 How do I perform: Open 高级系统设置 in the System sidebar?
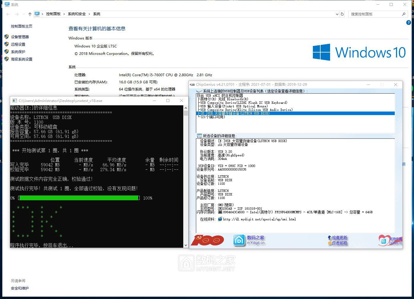[x=22, y=59]
